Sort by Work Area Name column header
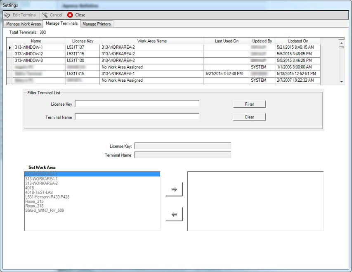 point(152,41)
